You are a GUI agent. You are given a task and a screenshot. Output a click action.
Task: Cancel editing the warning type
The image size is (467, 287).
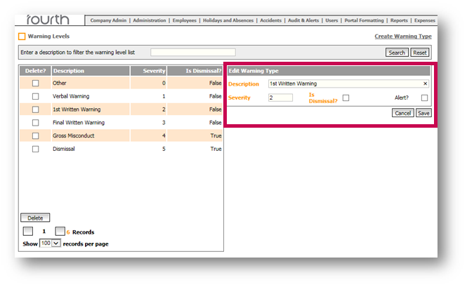click(402, 112)
